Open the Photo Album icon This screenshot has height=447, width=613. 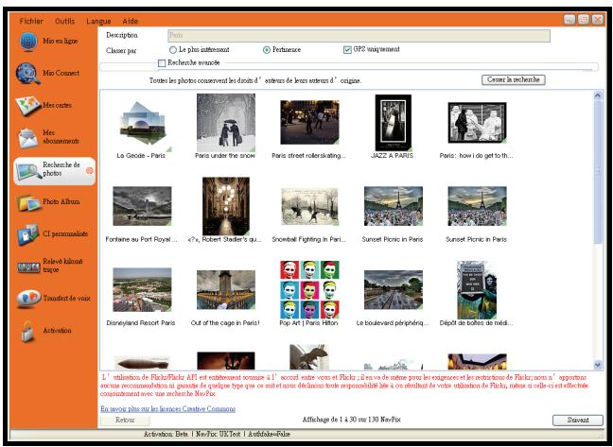pos(28,202)
